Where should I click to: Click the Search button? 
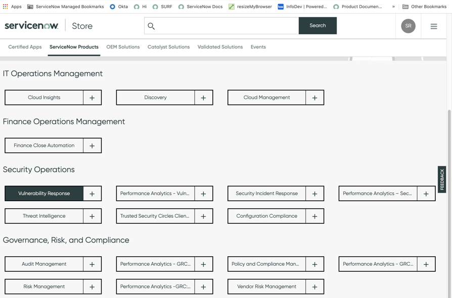point(318,26)
